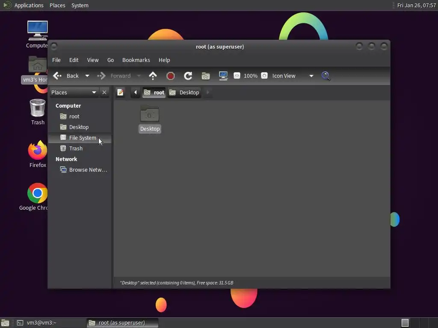Click the show desktop icon in the bottom panel
The image size is (438, 328).
5,323
